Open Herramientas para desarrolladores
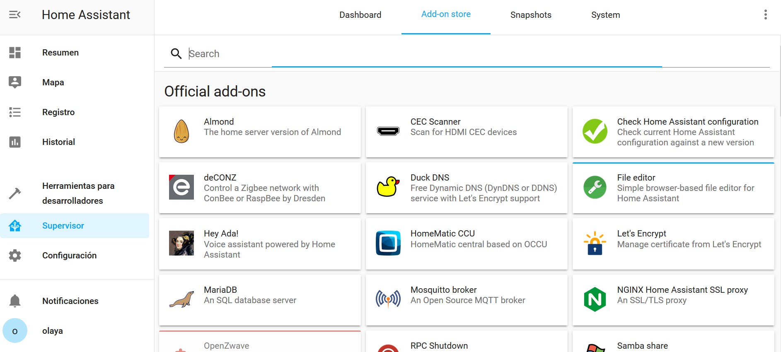This screenshot has width=781, height=352. (x=75, y=193)
